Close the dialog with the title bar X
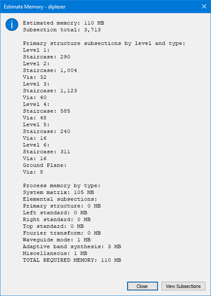 pyautogui.click(x=204, y=7)
